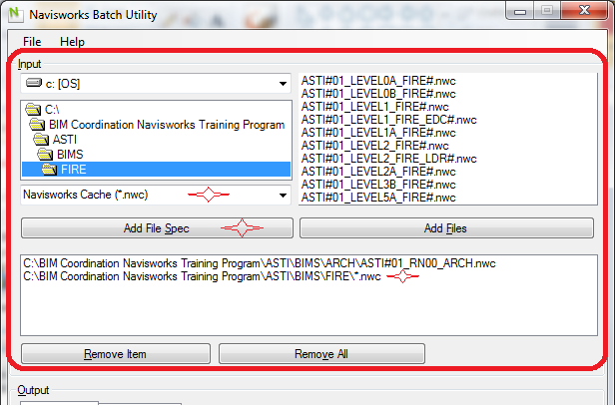Image resolution: width=616 pixels, height=413 pixels.
Task: Click the Remove Item button
Action: [x=116, y=354]
